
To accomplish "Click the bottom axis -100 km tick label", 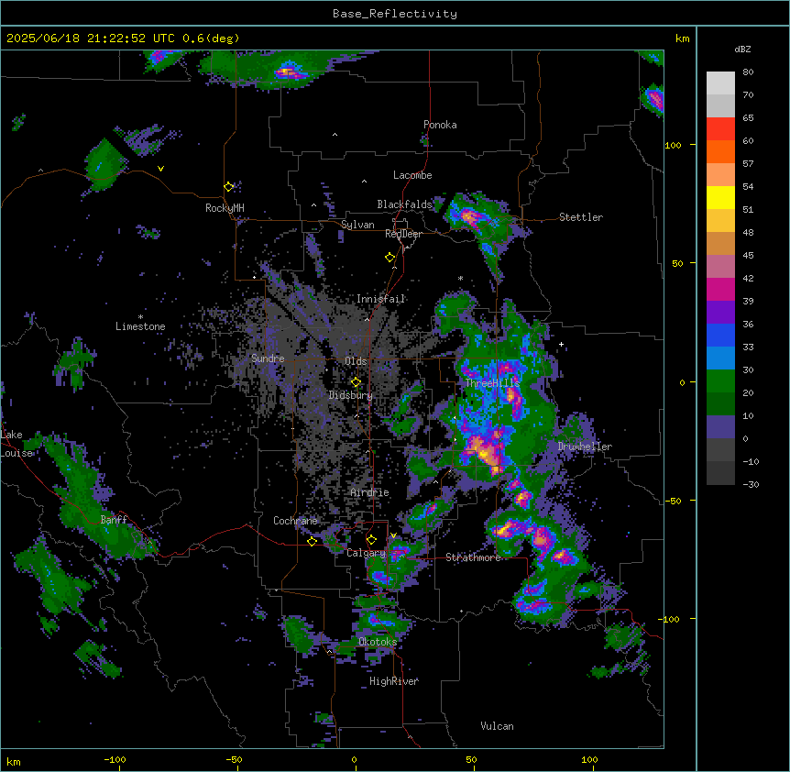I will click(x=115, y=759).
